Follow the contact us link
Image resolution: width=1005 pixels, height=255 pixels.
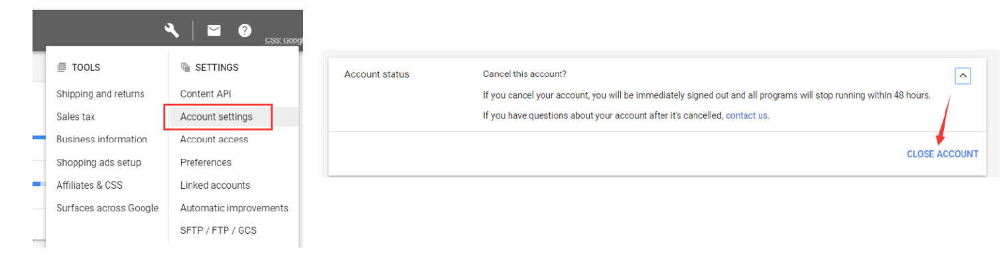pos(747,115)
